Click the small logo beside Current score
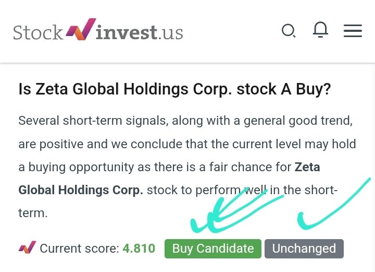Screen dimensions: 375x272 pyautogui.click(x=27, y=247)
